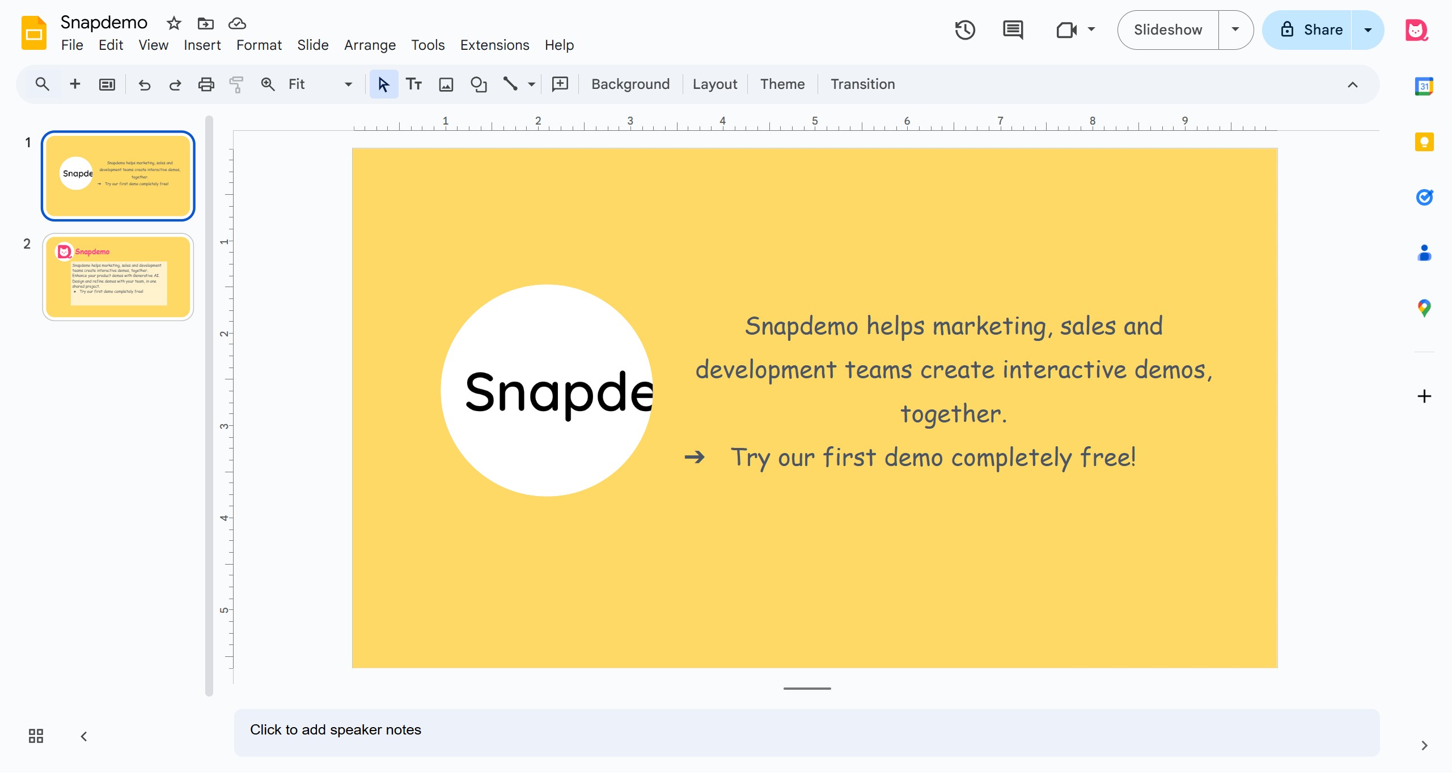The image size is (1452, 773).
Task: Open the comments panel icon
Action: 1013,30
